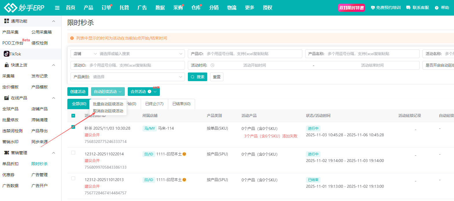Click the info icon beside 合并活动

(x=149, y=92)
